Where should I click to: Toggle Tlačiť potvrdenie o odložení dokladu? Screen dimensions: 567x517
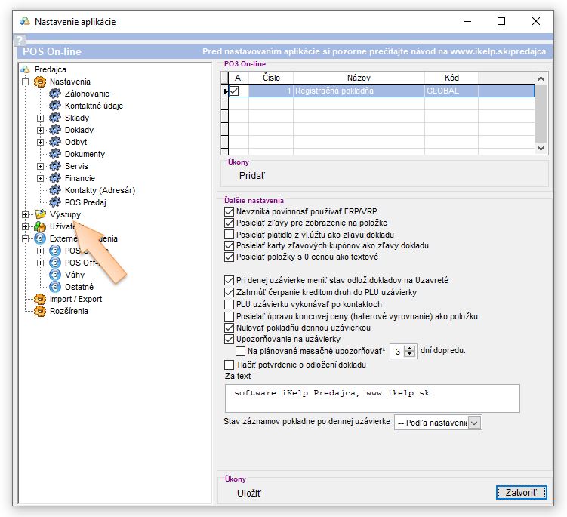230,365
